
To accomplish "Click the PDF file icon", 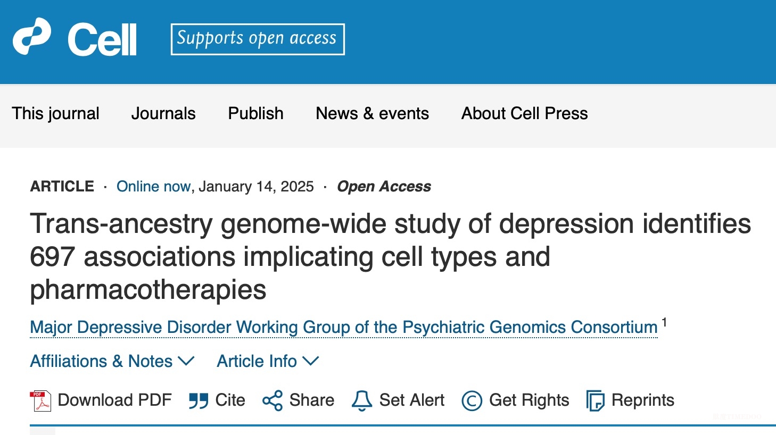I will [40, 400].
